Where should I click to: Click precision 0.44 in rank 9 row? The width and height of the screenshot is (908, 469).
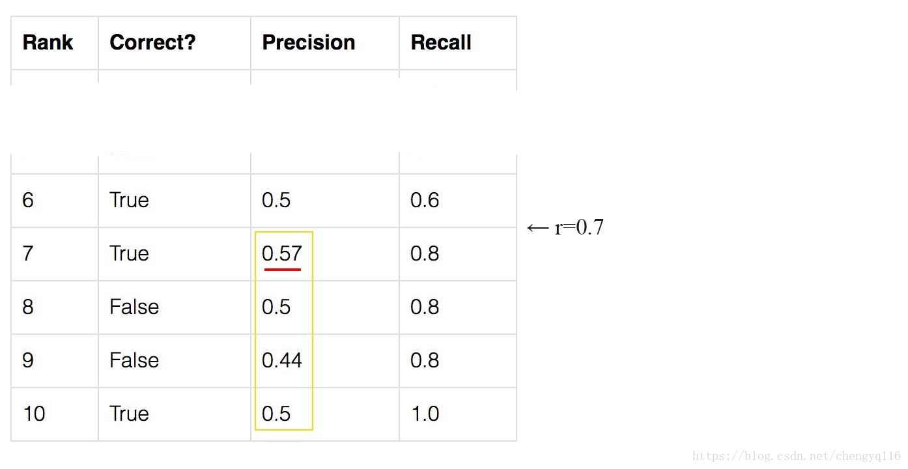[281, 360]
